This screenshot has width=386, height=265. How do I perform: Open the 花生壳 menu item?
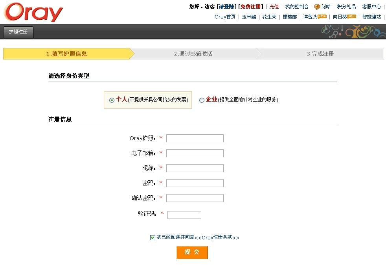[269, 17]
